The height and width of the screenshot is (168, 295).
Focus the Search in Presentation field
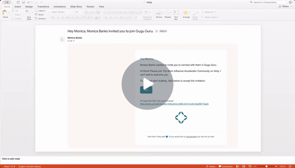pos(268,2)
